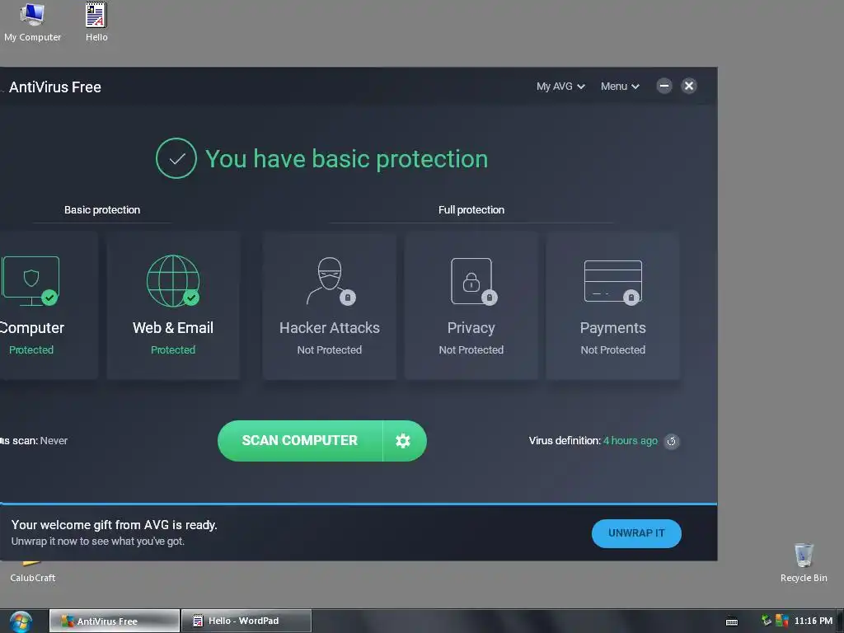Select the Payments credit card icon

613,282
